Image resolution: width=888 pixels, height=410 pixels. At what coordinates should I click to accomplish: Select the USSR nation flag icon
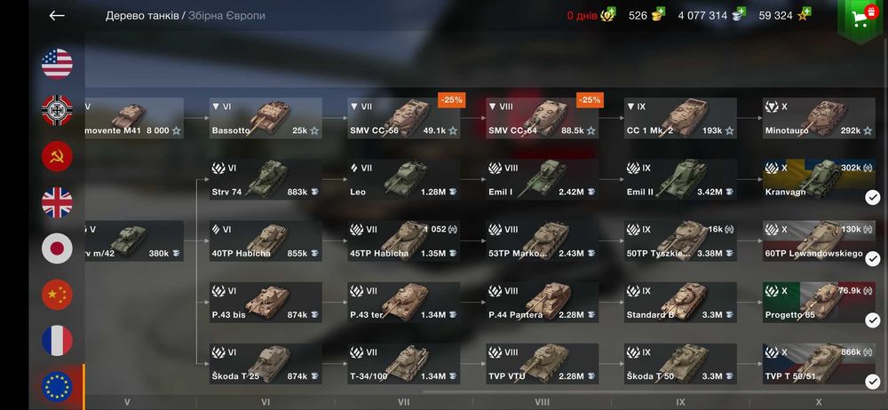point(57,156)
